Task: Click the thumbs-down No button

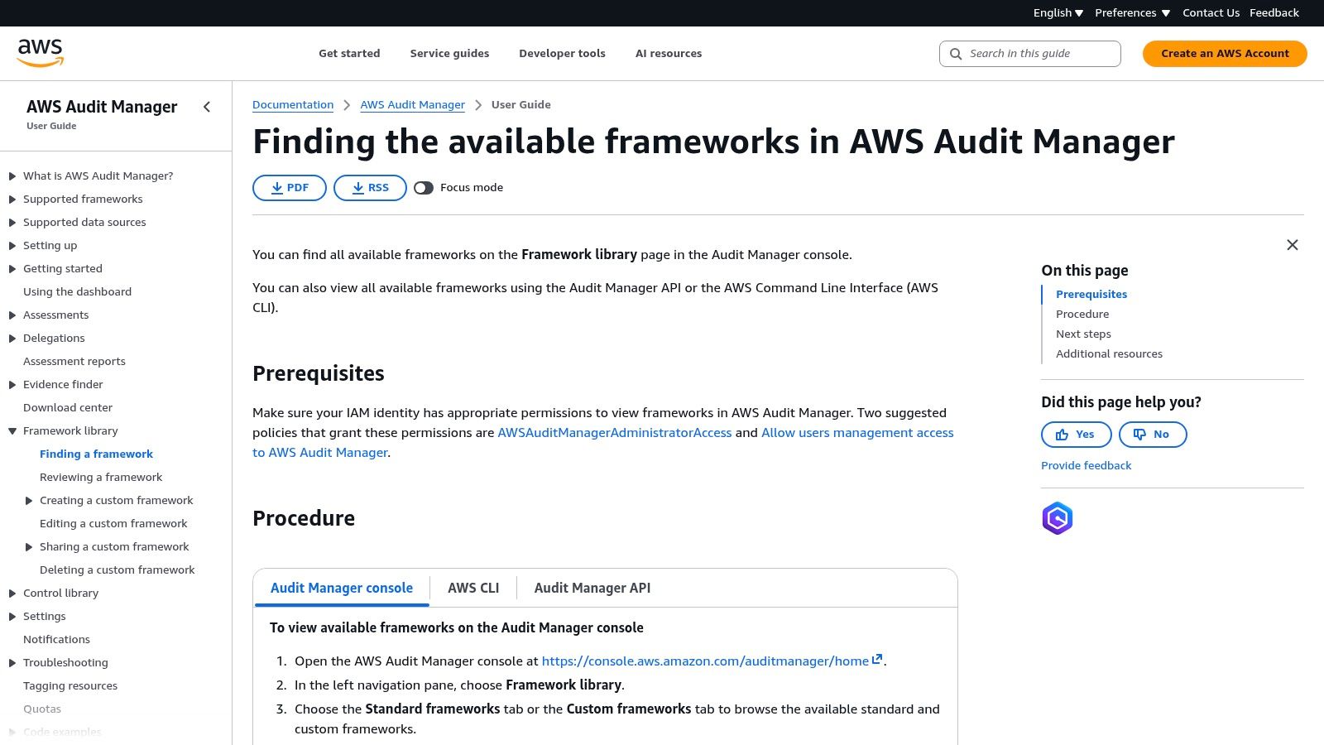Action: click(x=1152, y=434)
